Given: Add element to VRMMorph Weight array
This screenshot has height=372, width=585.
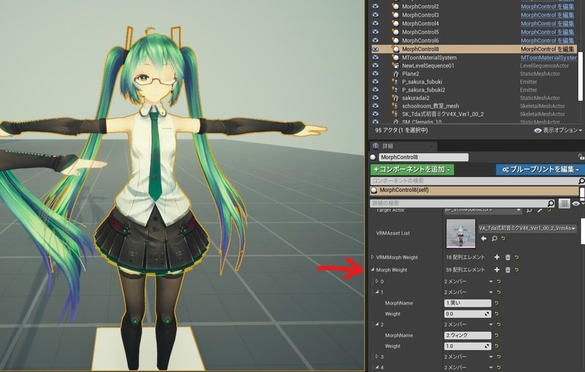Looking at the screenshot, I should (x=497, y=257).
